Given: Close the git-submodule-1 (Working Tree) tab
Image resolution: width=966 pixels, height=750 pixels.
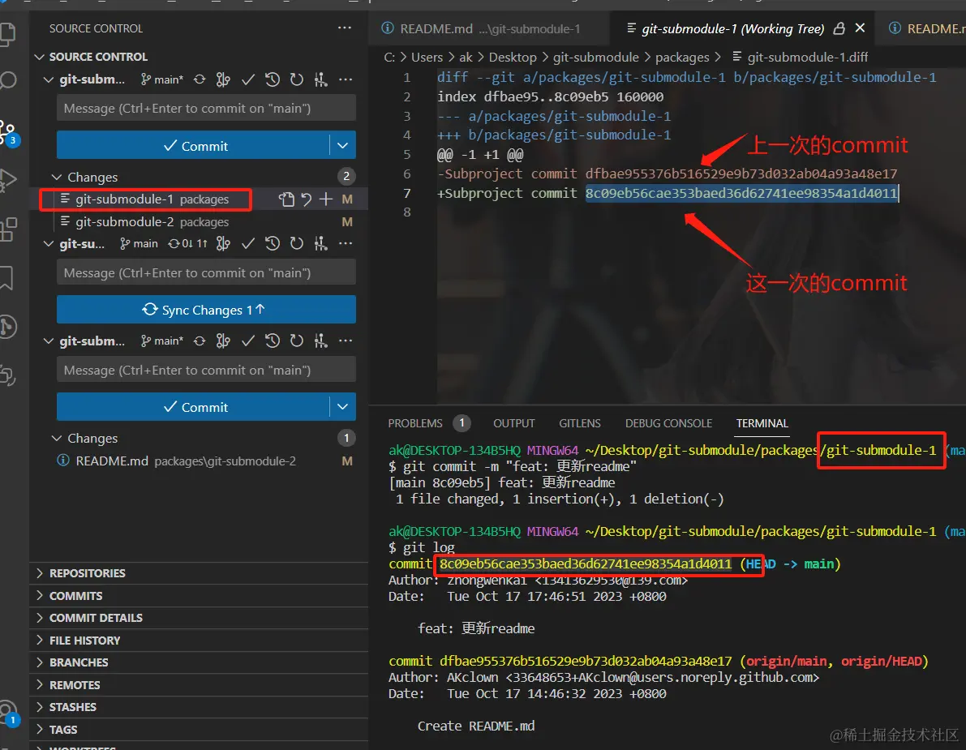Looking at the screenshot, I should tap(860, 28).
